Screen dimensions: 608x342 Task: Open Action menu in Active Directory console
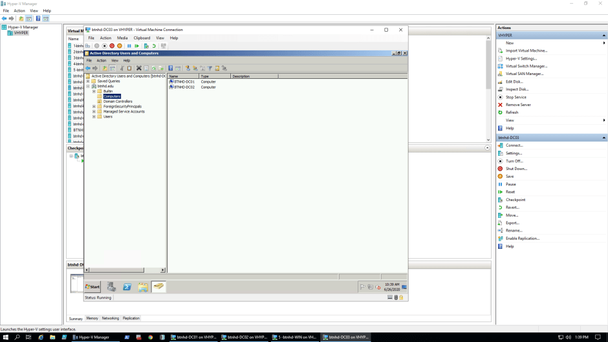coord(102,61)
